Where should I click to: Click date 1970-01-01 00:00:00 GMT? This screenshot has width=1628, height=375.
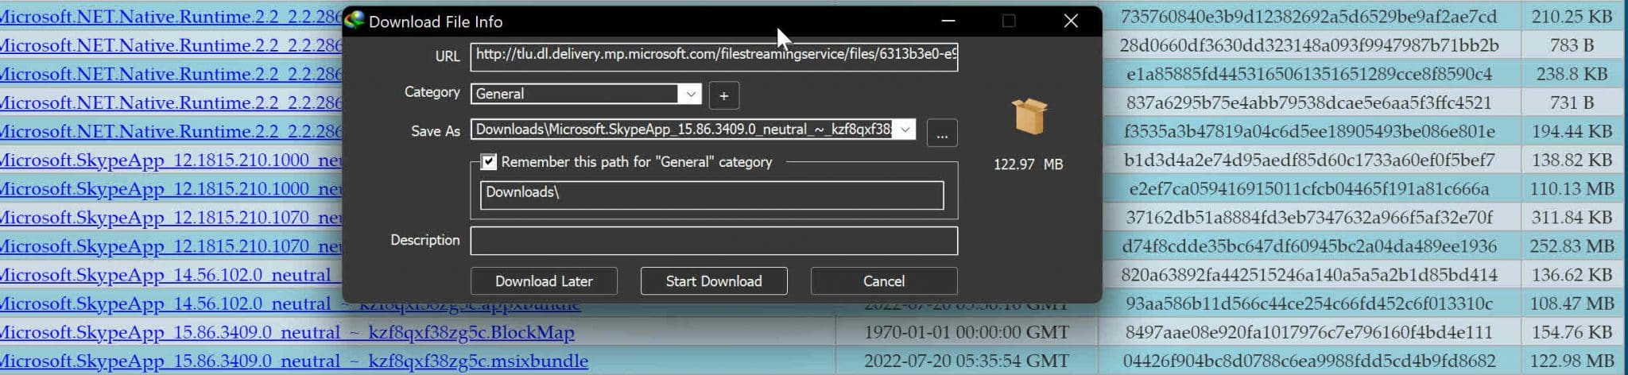click(966, 332)
